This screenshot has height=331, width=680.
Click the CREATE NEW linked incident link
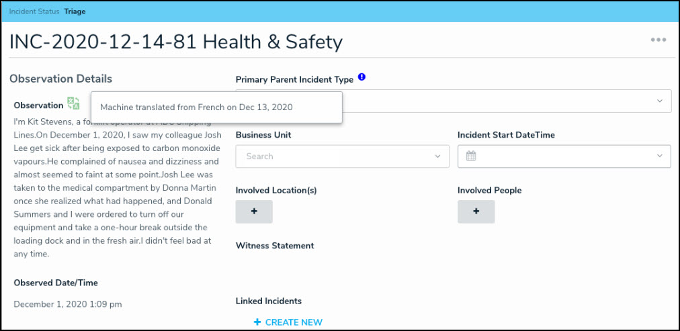(294, 322)
